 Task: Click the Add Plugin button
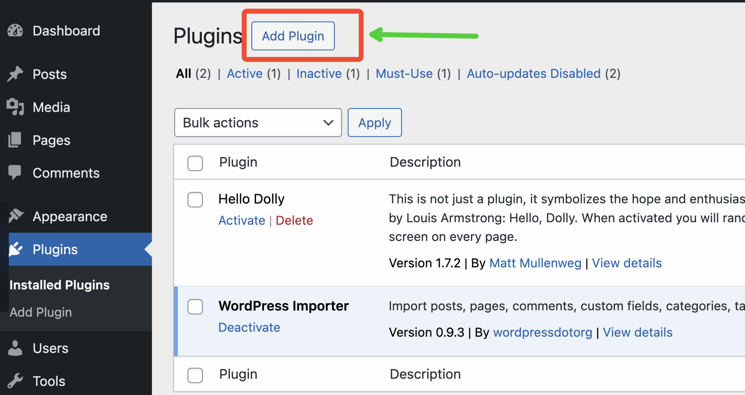[292, 36]
